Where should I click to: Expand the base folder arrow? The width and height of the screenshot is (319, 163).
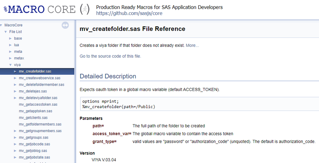(x=11, y=38)
